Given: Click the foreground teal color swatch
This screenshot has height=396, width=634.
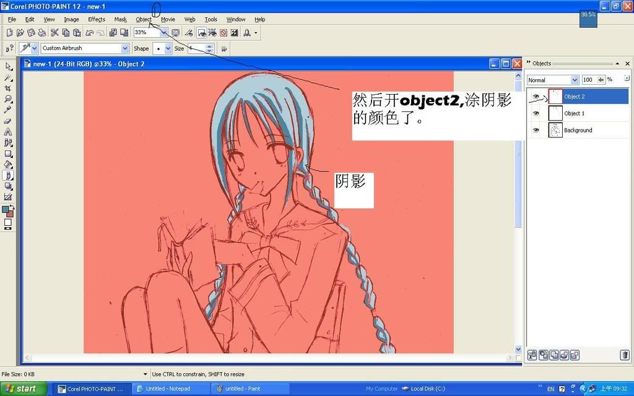Looking at the screenshot, I should (x=5, y=209).
